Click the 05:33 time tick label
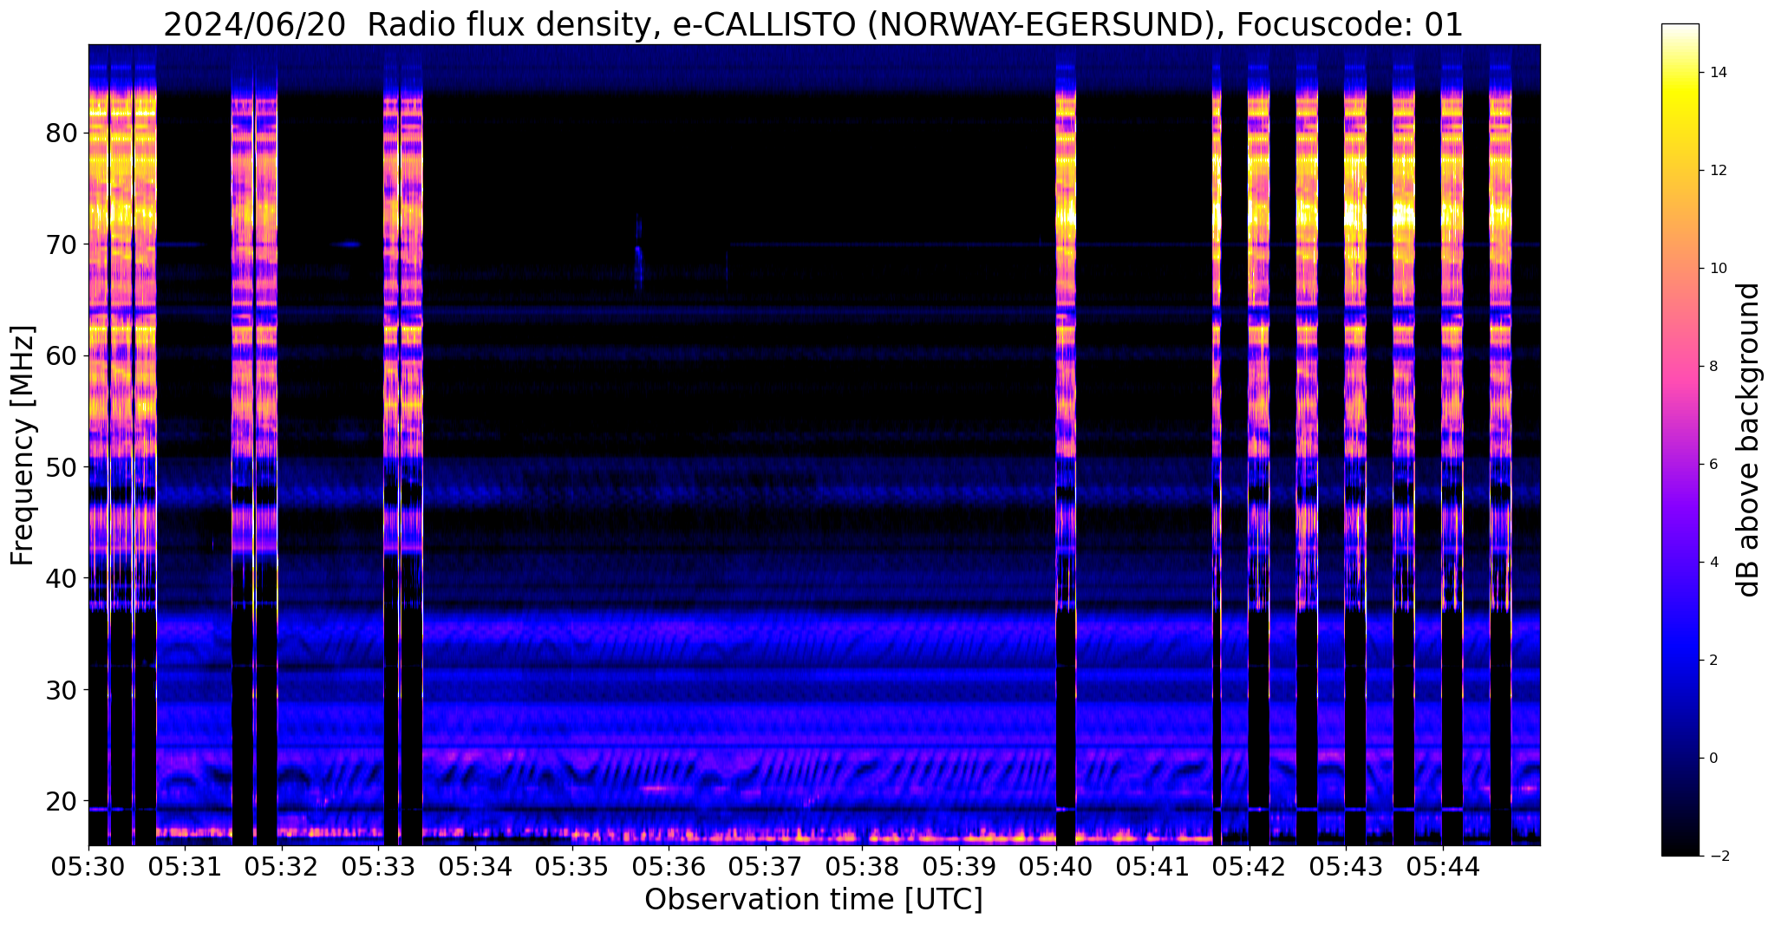1775x925 pixels. click(379, 866)
